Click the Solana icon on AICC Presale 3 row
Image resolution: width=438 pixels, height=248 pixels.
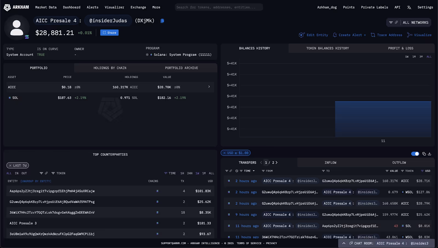pyautogui.click(x=157, y=223)
